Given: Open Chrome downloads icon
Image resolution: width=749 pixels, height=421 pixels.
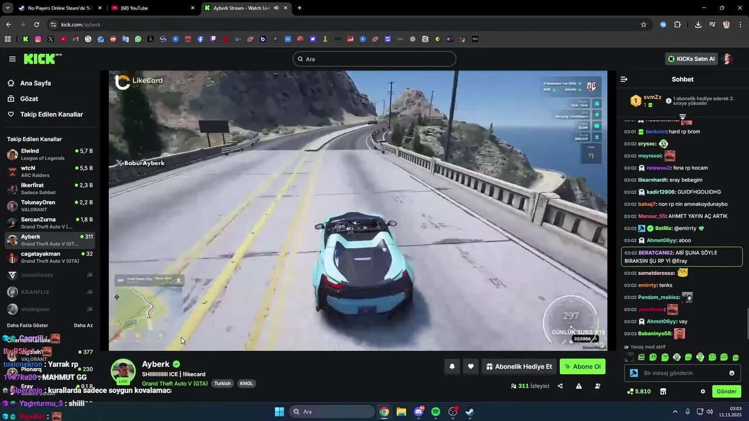Looking at the screenshot, I should pos(698,25).
